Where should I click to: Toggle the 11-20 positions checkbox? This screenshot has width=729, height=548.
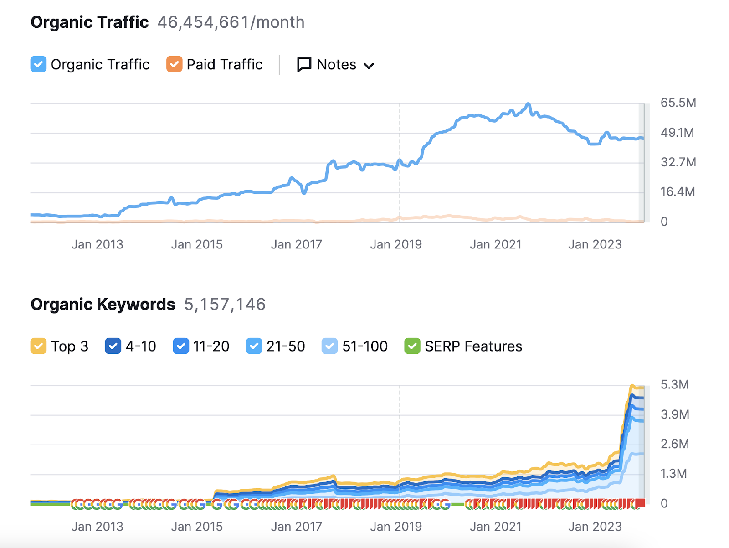(181, 346)
